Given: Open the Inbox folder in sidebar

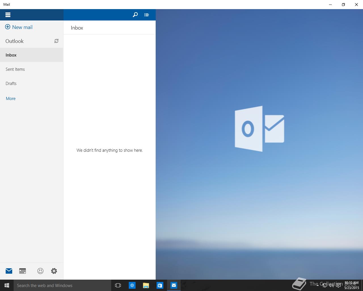Looking at the screenshot, I should pyautogui.click(x=31, y=55).
